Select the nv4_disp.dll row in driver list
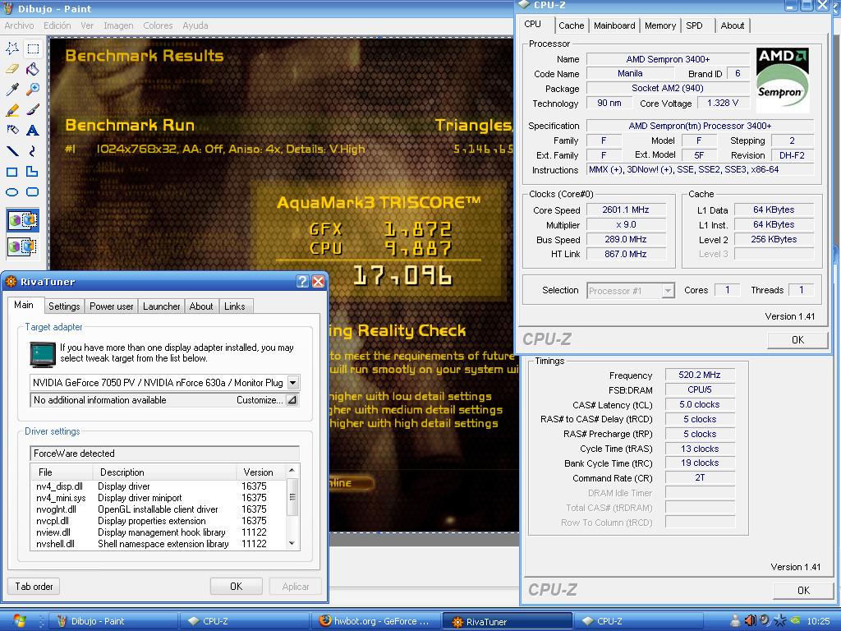 tap(159, 486)
